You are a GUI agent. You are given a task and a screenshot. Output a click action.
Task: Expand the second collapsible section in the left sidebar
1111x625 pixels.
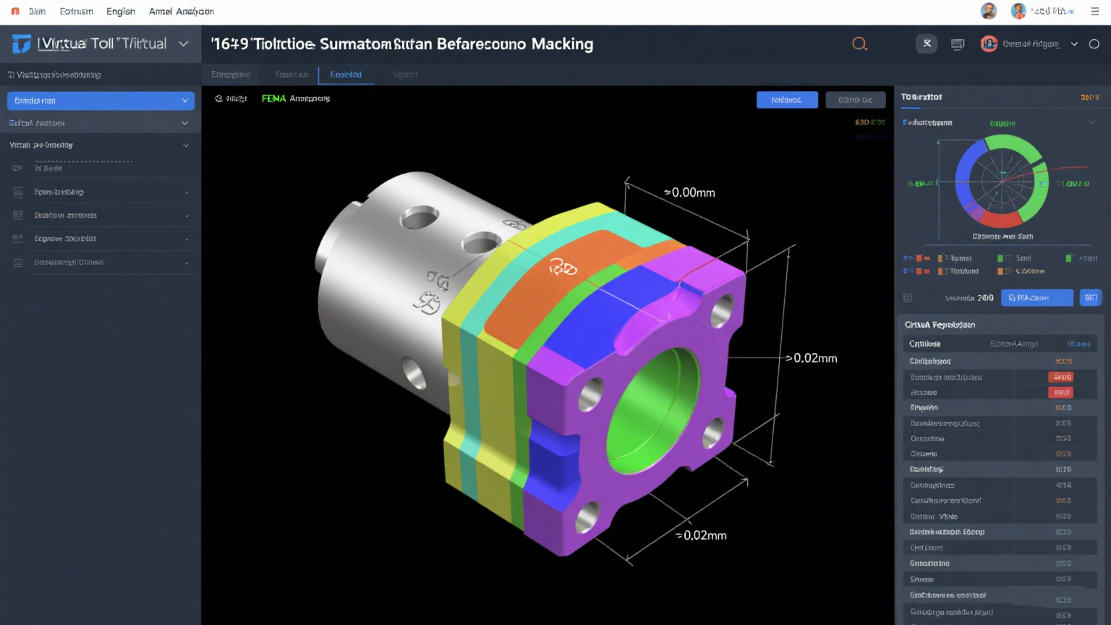pyautogui.click(x=99, y=122)
